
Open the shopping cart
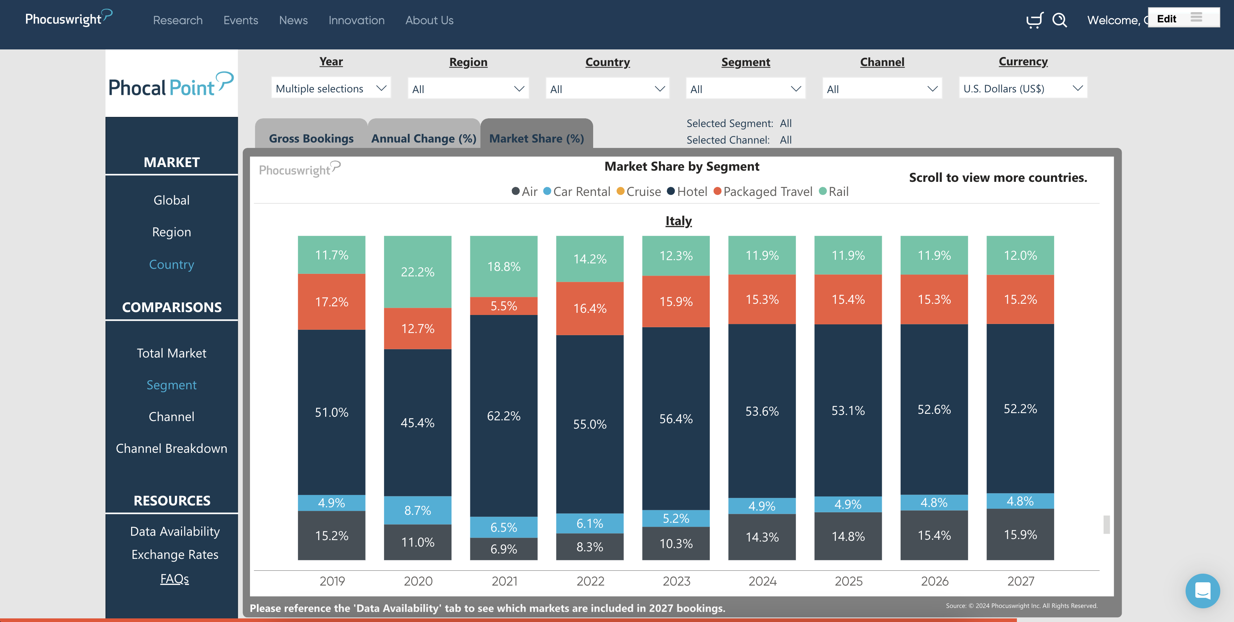pyautogui.click(x=1035, y=20)
